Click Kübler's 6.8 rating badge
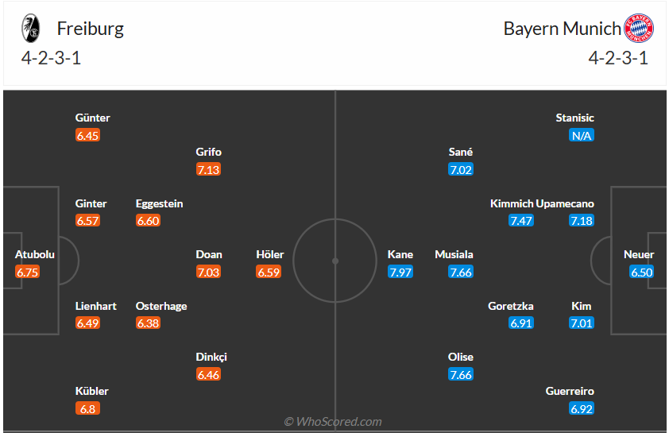This screenshot has height=433, width=669. point(87,408)
